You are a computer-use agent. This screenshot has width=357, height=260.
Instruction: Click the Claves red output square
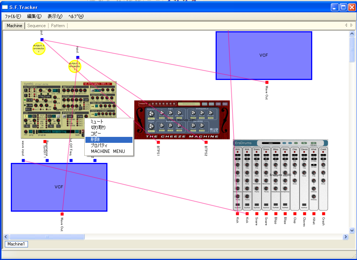click(304, 214)
